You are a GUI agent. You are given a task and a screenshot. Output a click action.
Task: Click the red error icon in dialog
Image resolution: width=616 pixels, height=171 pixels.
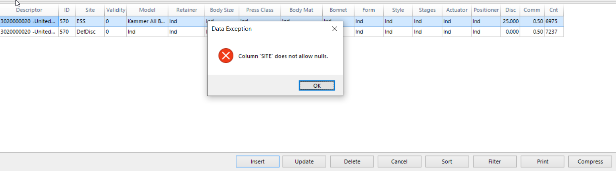point(226,56)
